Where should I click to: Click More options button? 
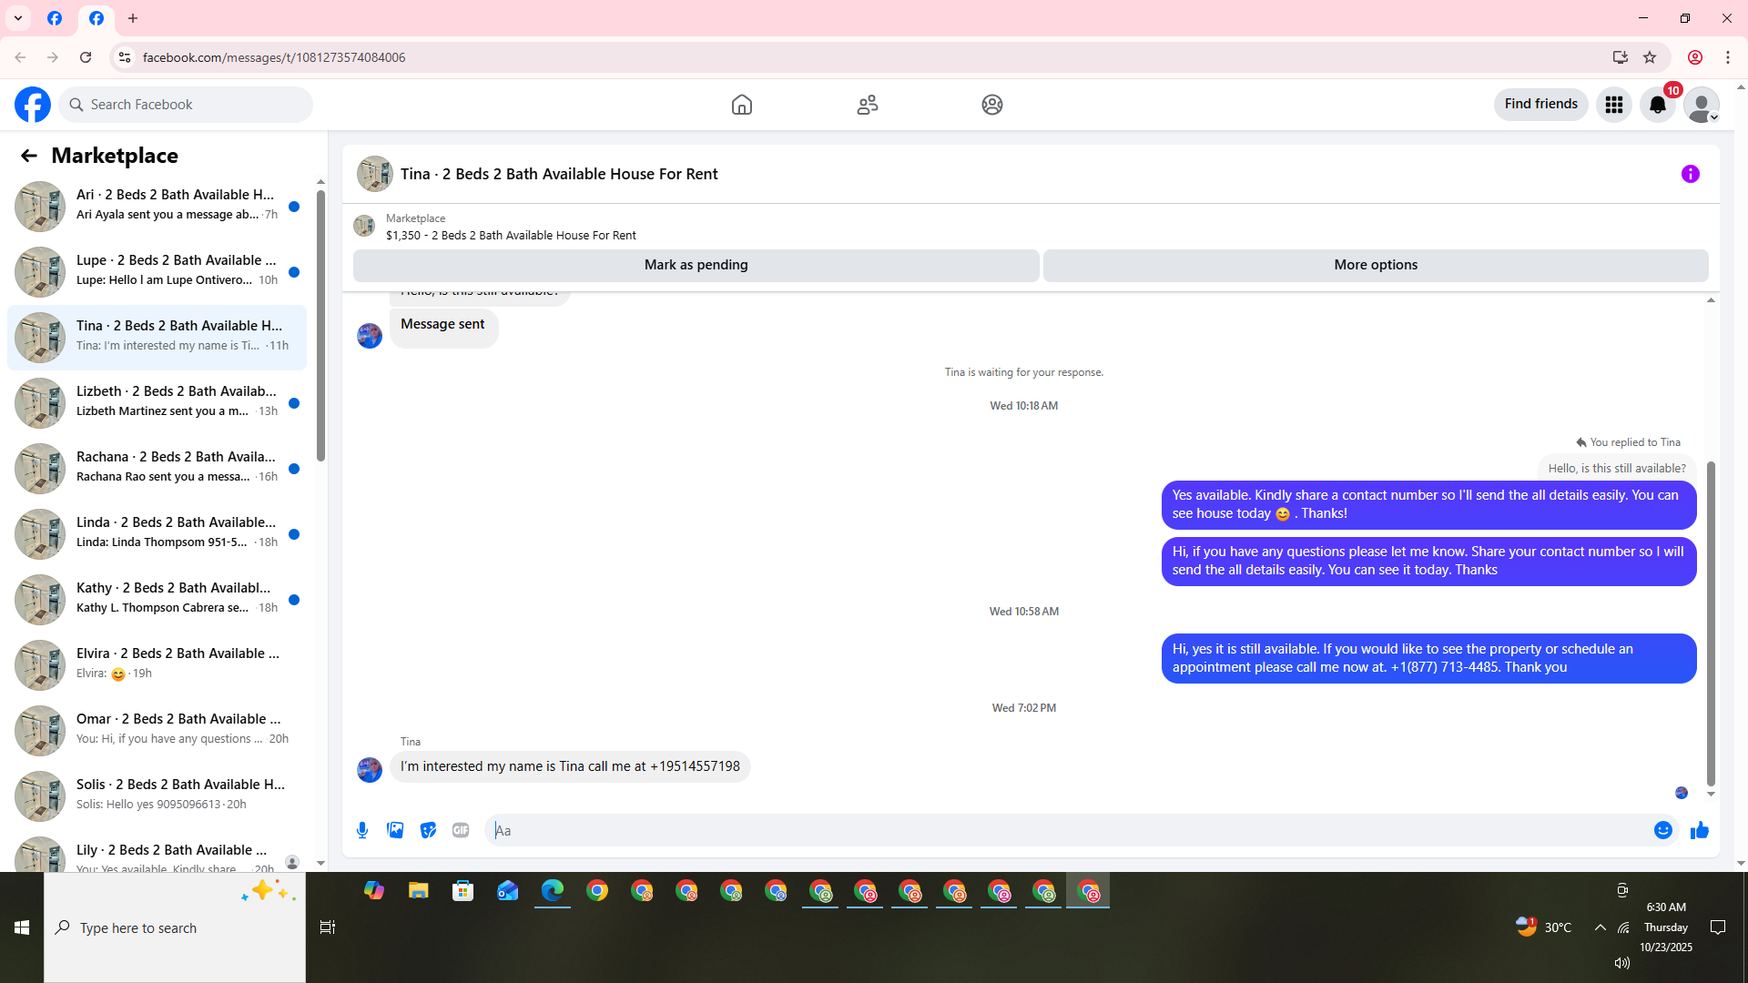point(1375,265)
